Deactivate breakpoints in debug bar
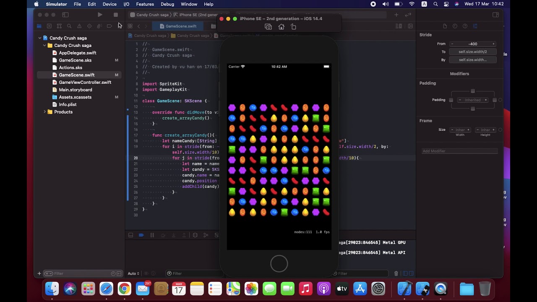The image size is (537, 302). coord(141,235)
